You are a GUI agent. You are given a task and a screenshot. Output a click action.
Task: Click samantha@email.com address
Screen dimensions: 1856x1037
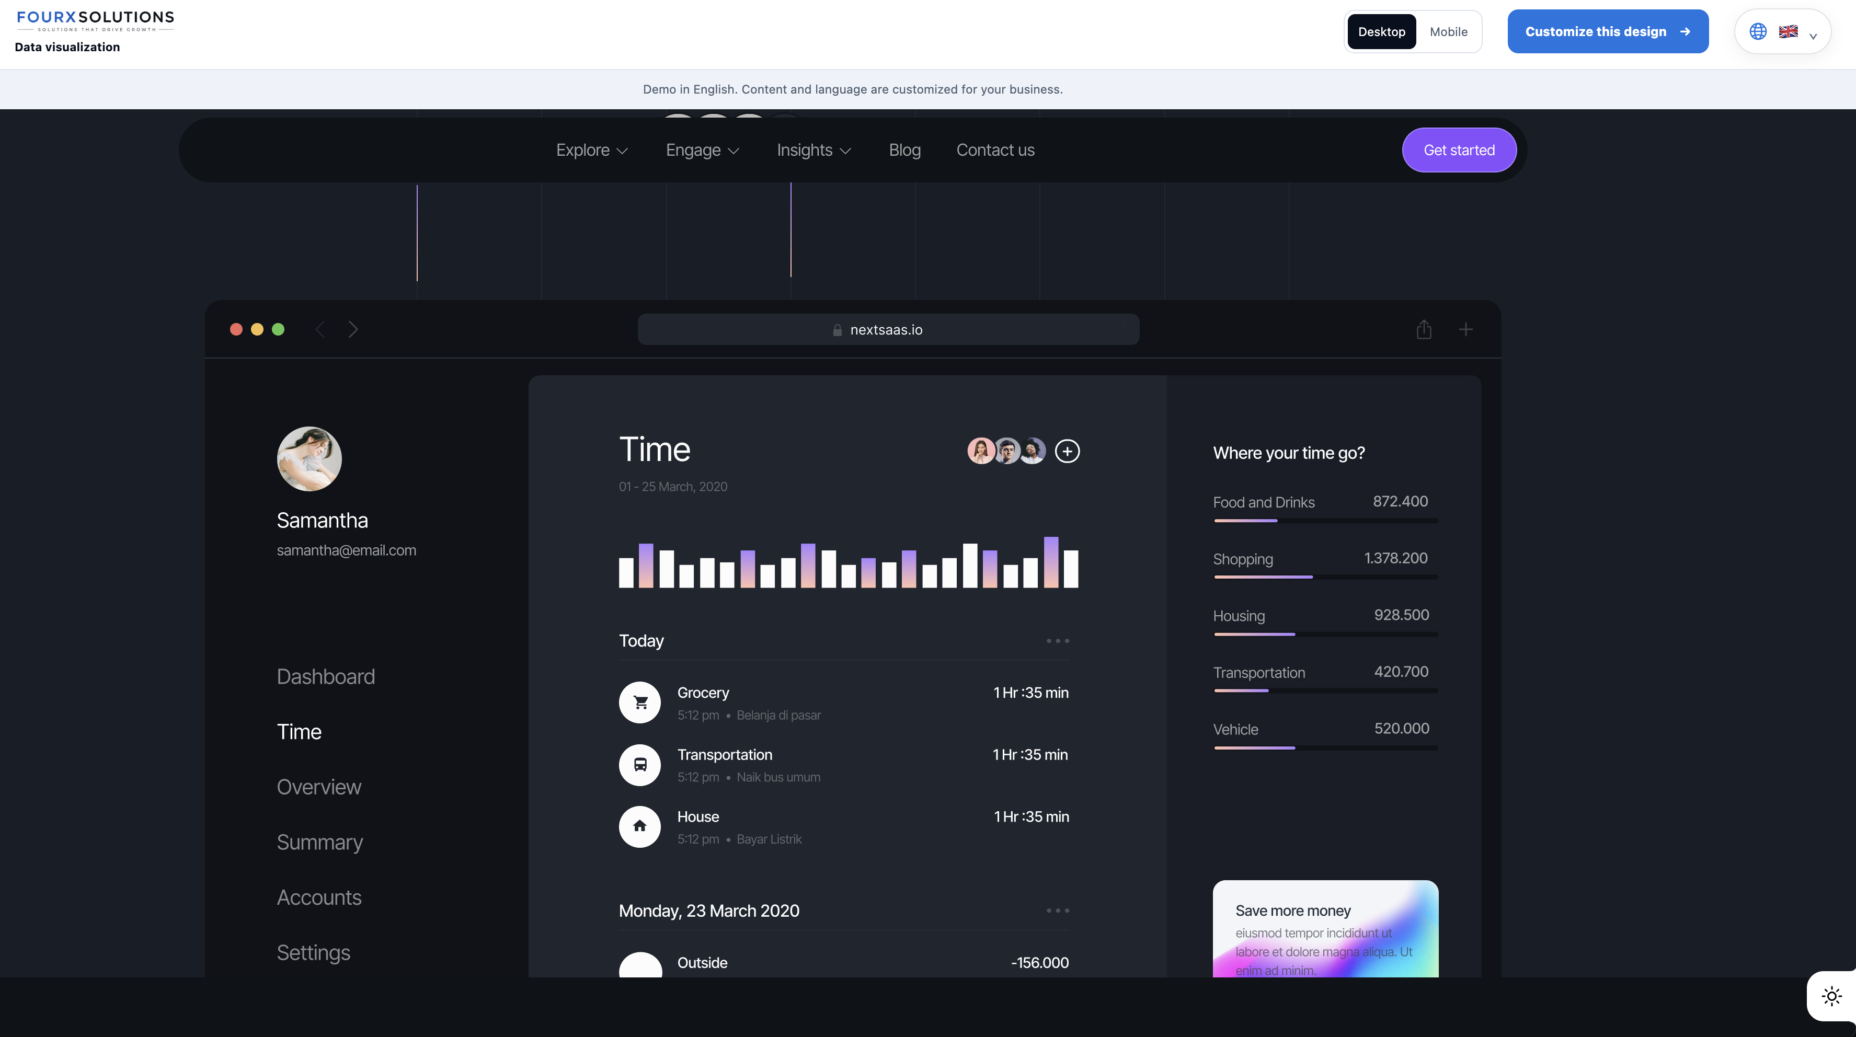(x=347, y=550)
